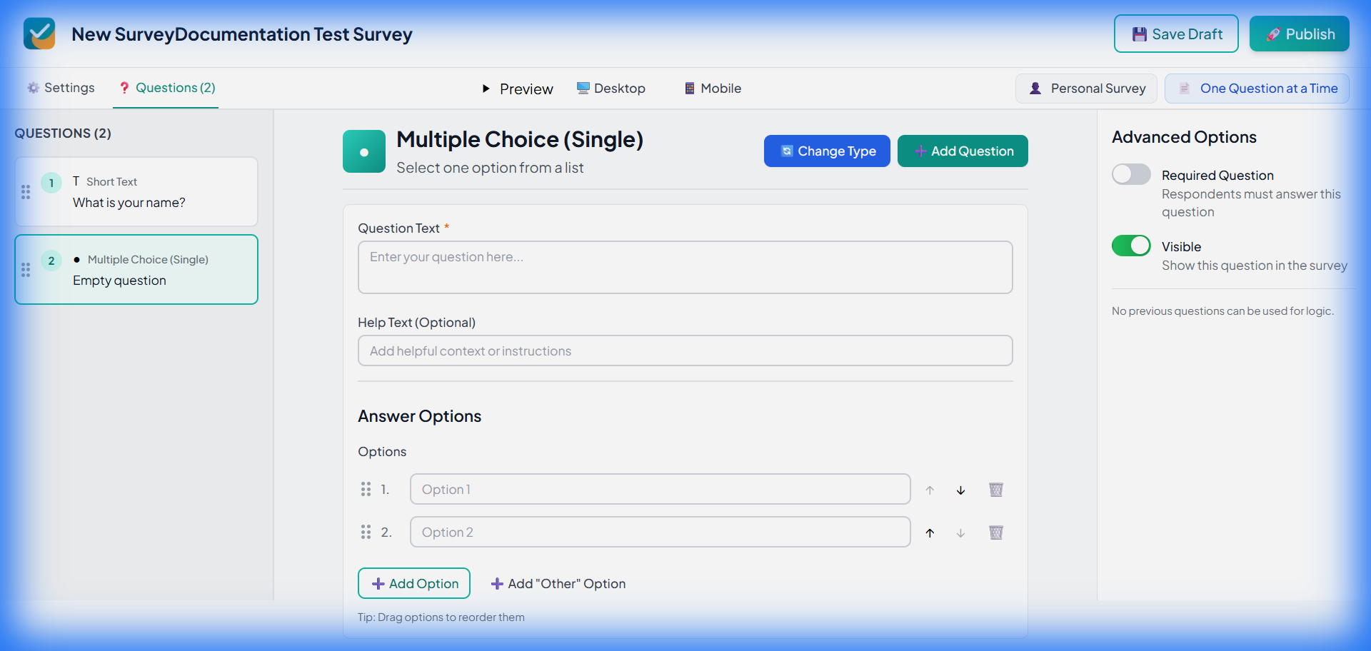Screen dimensions: 1371x651
Task: Switch to Mobile preview mode
Action: pos(712,88)
